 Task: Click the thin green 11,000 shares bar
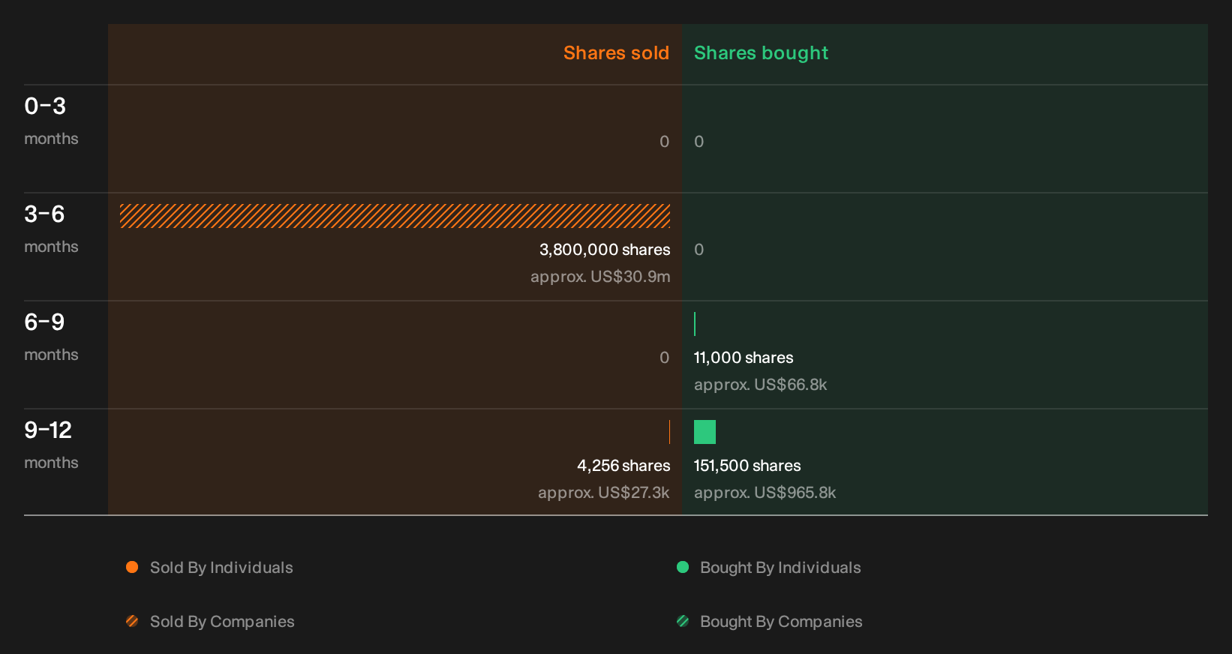[x=695, y=324]
